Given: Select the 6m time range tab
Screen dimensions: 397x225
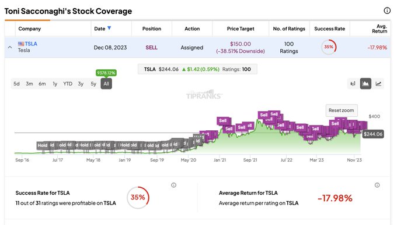Looking at the screenshot, I should 42,84.
